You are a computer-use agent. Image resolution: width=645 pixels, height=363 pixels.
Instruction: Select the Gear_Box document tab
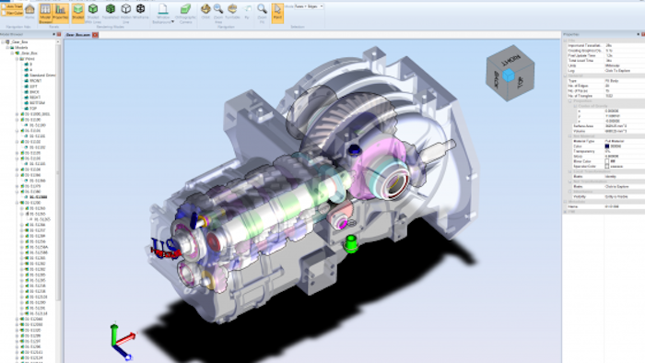click(78, 35)
